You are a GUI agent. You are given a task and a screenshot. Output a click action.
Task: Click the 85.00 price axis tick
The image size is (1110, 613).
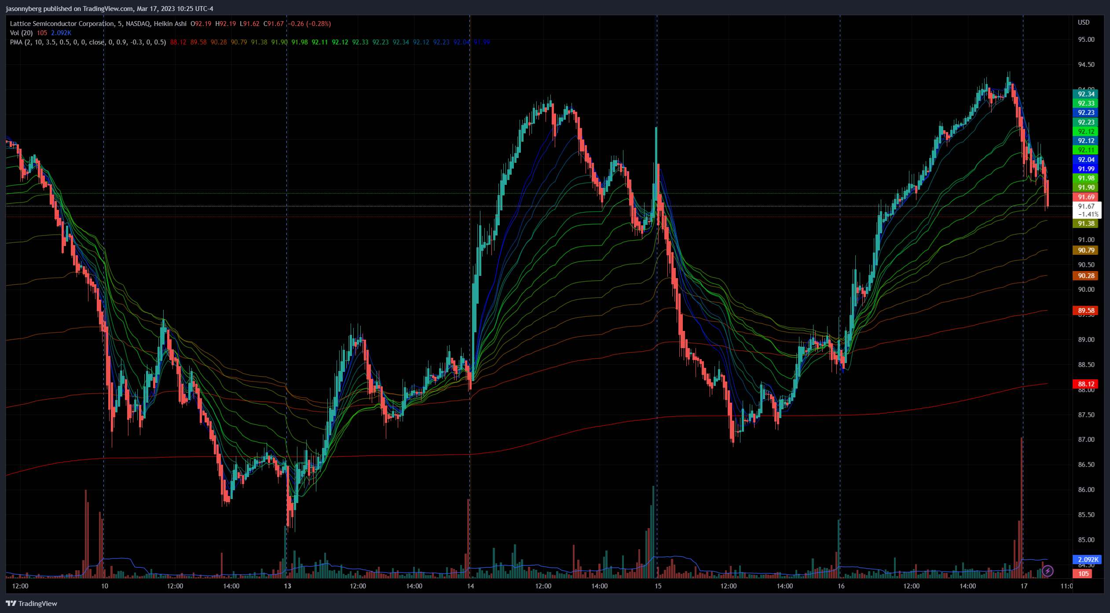click(x=1086, y=540)
